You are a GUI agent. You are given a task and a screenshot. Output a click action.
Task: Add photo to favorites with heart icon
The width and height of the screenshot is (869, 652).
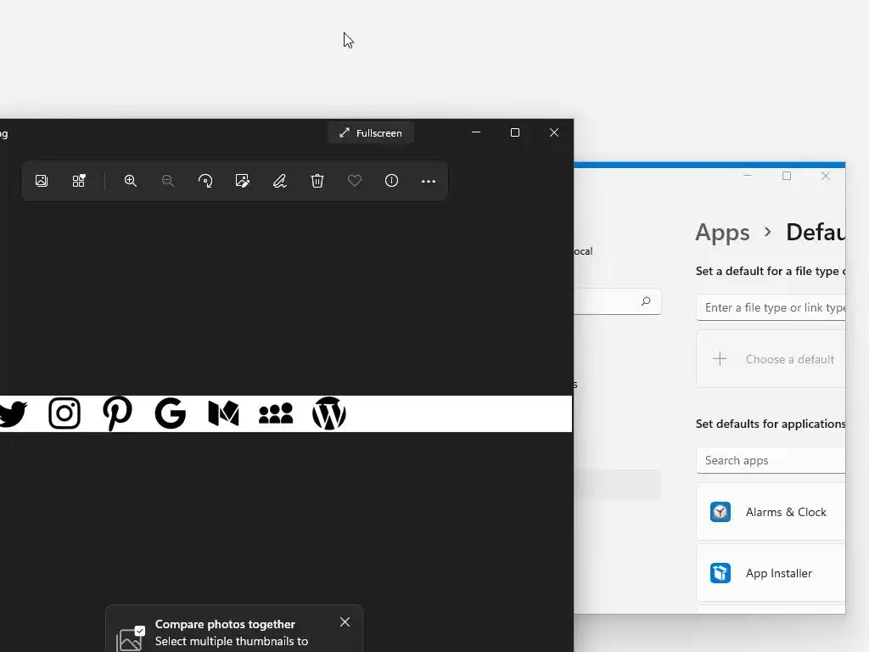coord(355,181)
